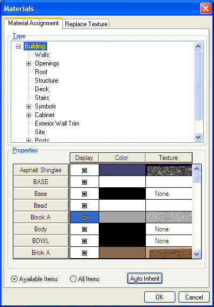Click the Auto Inherit button
The image size is (214, 307).
click(x=145, y=279)
